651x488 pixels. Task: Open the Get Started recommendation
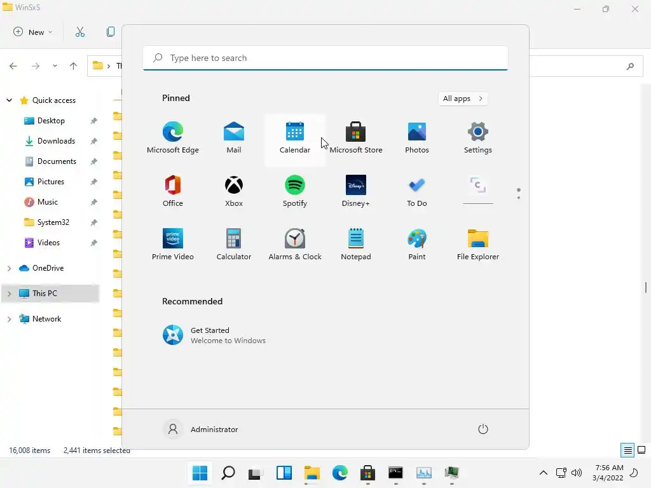(214, 335)
